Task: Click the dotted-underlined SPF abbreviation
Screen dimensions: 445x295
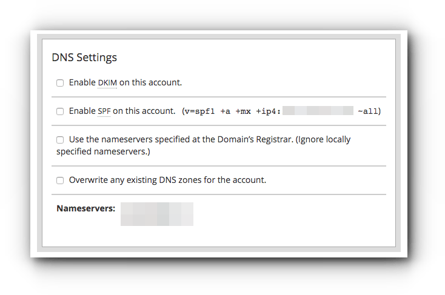Action: coord(104,111)
